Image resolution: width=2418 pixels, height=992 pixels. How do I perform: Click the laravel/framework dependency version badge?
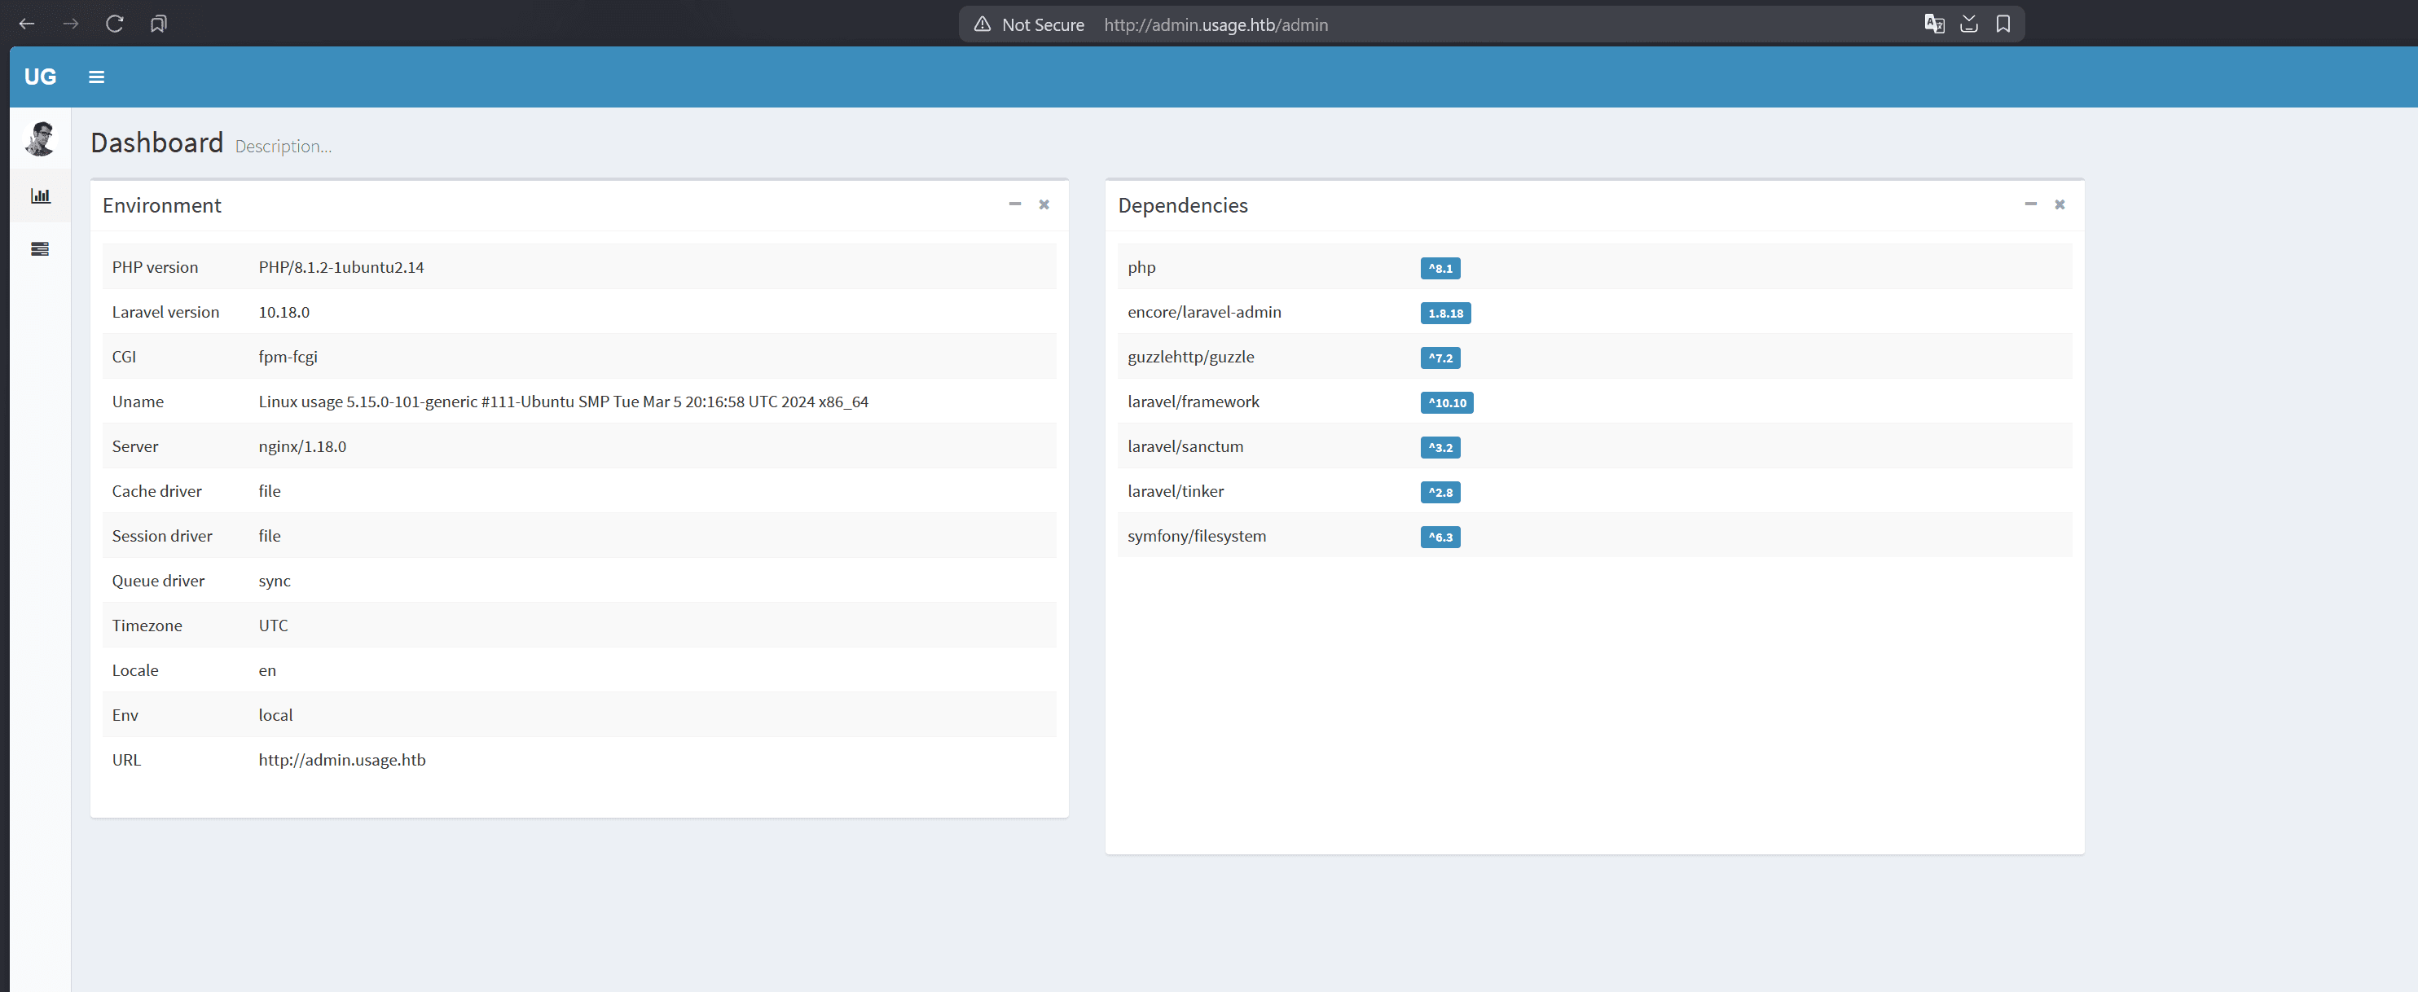point(1448,402)
